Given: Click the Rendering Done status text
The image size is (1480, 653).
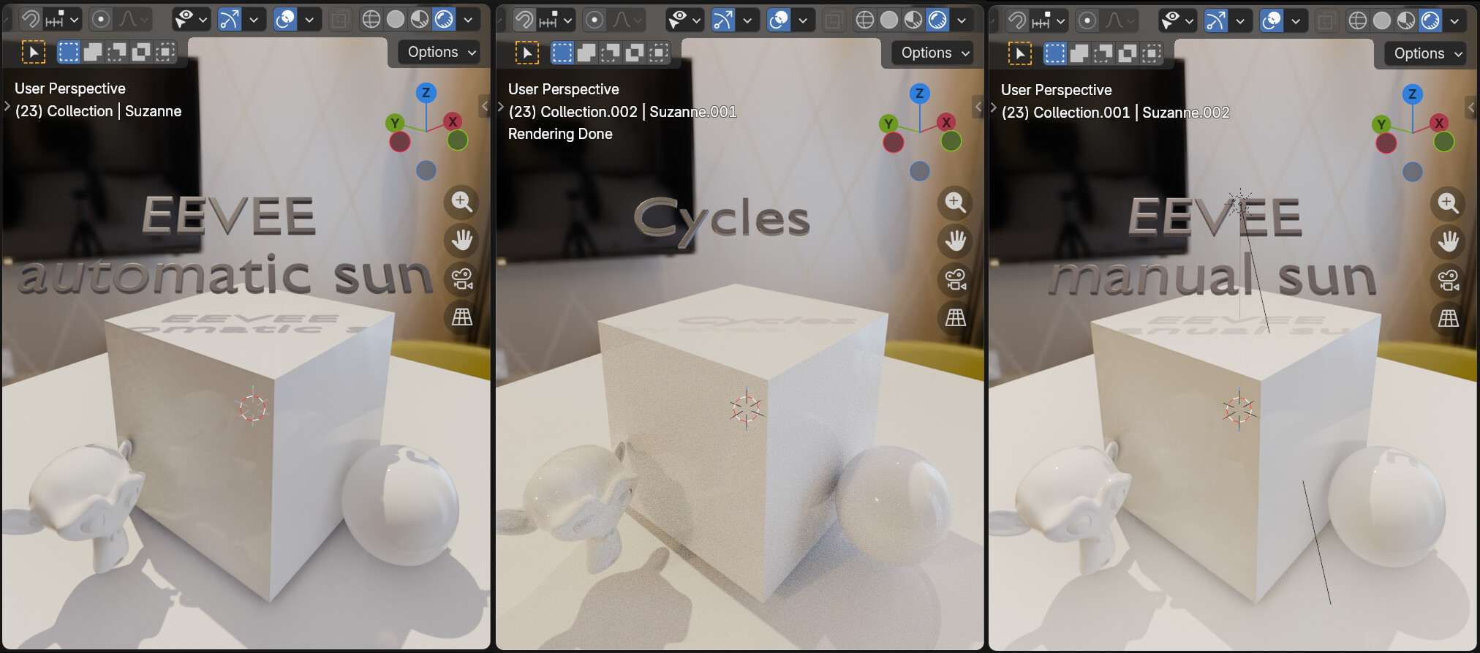Looking at the screenshot, I should point(560,134).
